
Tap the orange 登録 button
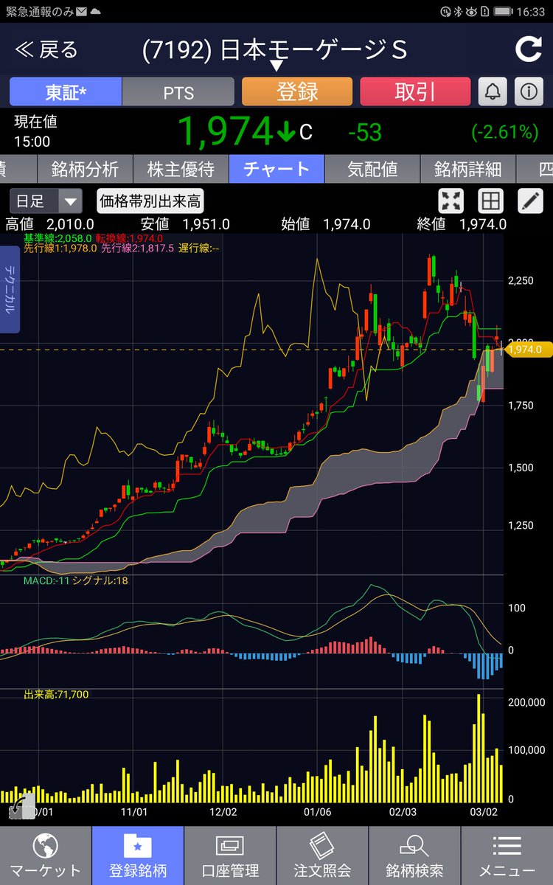pyautogui.click(x=297, y=92)
